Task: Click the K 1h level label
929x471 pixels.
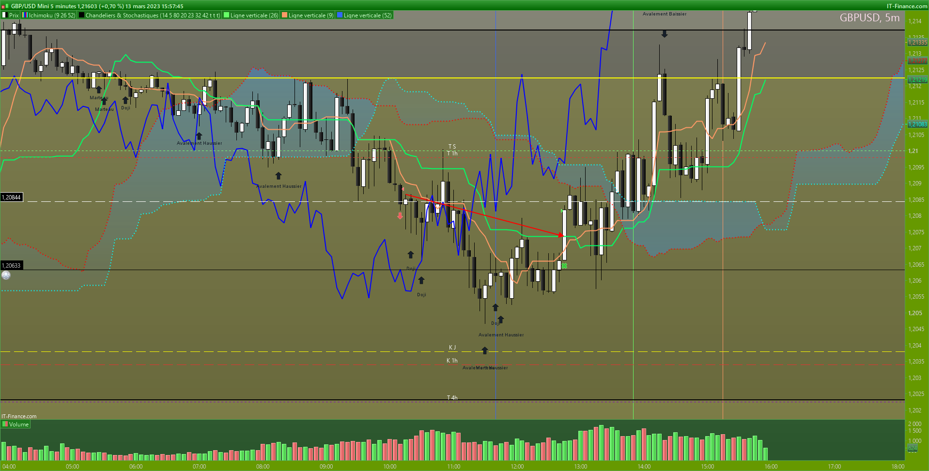Action: 452,361
